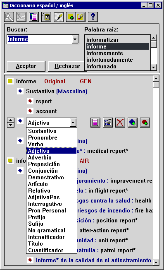The height and width of the screenshot is (270, 164).
Task: Choose Sustantivo from the dropdown list
Action: tap(51, 131)
